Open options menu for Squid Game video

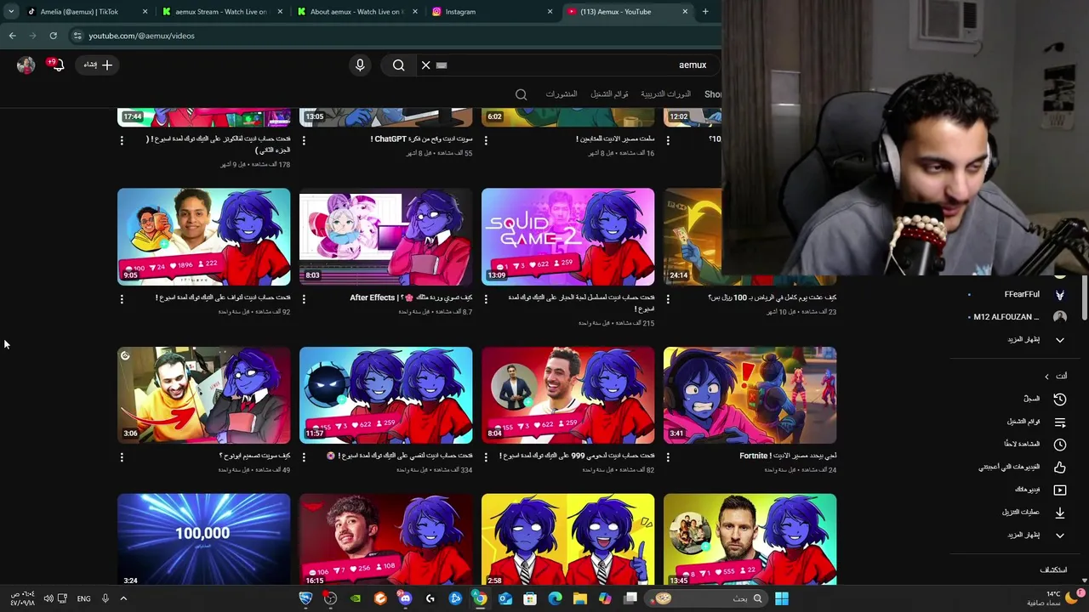(486, 299)
